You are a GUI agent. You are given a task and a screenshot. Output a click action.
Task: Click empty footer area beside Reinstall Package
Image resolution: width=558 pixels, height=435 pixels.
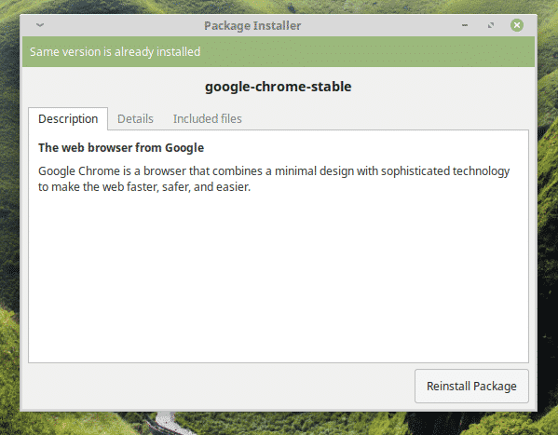tap(217, 387)
